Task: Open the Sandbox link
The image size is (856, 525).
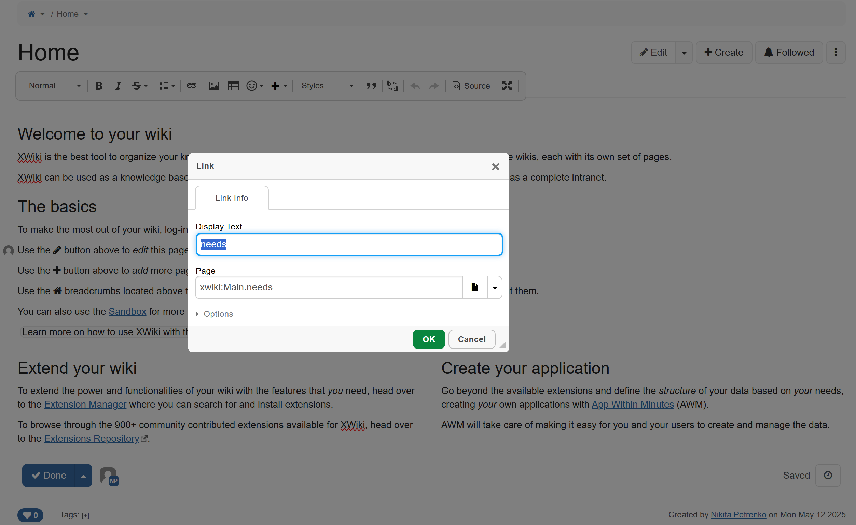Action: coord(127,311)
